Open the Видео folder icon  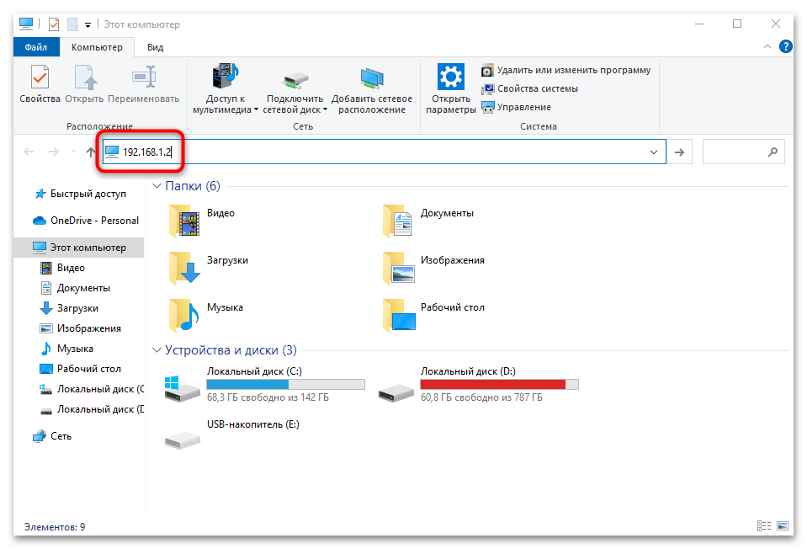(x=183, y=221)
